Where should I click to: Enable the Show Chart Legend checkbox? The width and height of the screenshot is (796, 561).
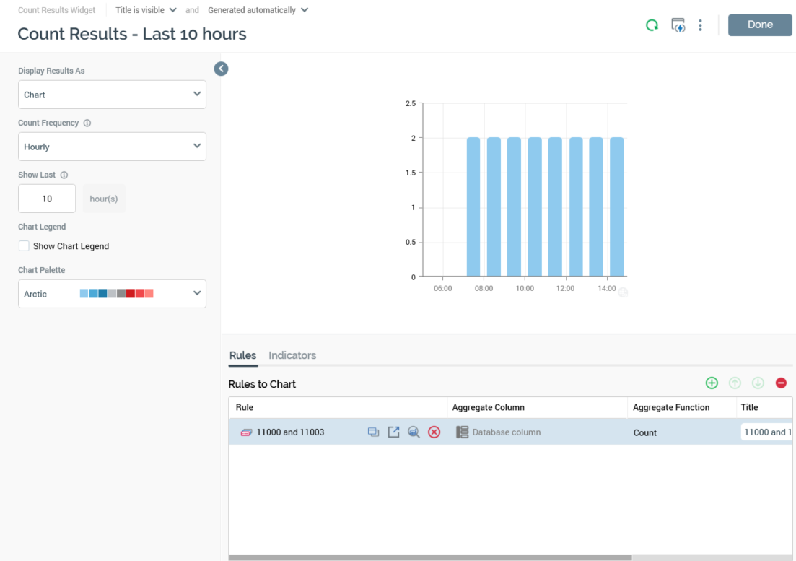point(24,246)
